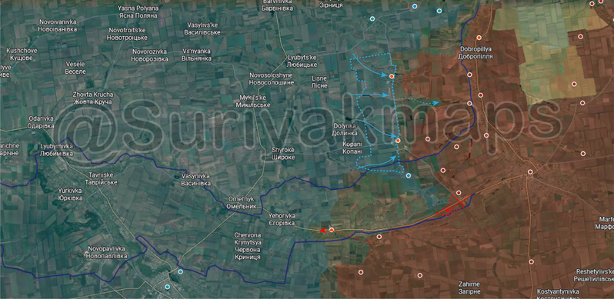The height and width of the screenshot is (299, 614).
Task: Click the Kushchove place name
Action: pyautogui.click(x=22, y=54)
